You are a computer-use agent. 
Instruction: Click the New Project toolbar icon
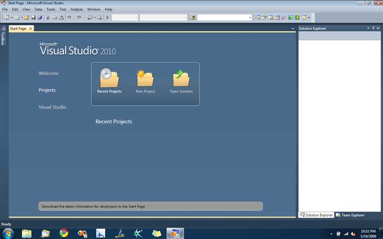7,17
